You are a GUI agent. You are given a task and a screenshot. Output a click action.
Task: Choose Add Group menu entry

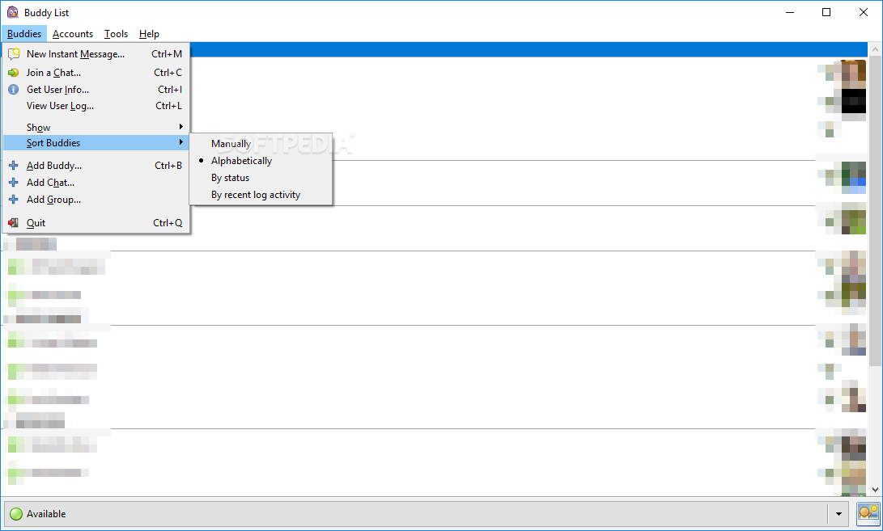96,199
